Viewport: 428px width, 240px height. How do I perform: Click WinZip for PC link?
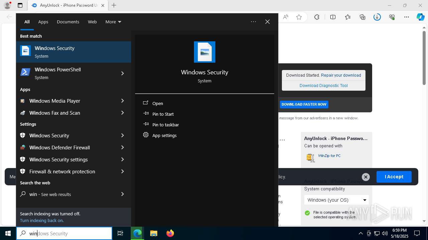coord(329,156)
